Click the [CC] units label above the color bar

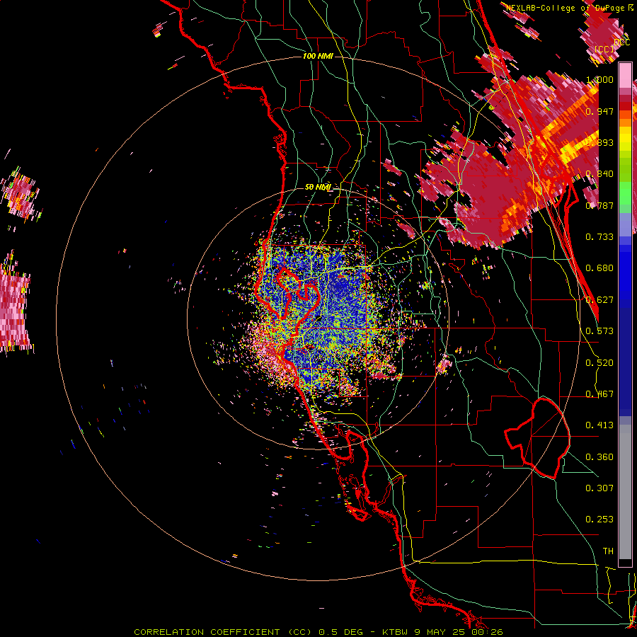click(x=604, y=49)
